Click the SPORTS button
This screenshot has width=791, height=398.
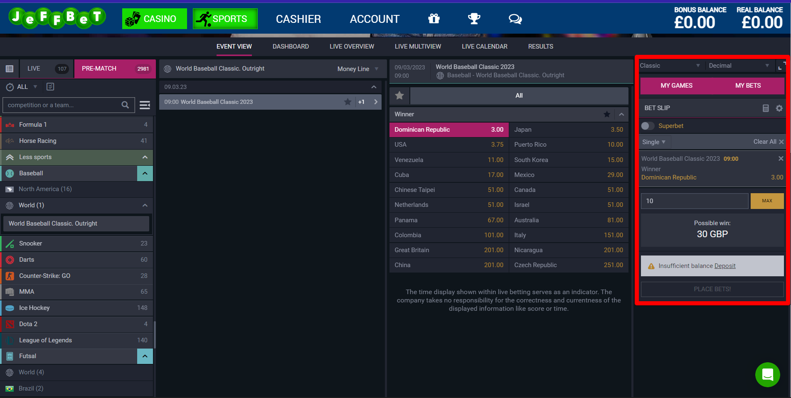click(x=225, y=19)
